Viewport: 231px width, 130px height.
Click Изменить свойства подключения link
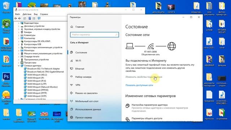144,77
